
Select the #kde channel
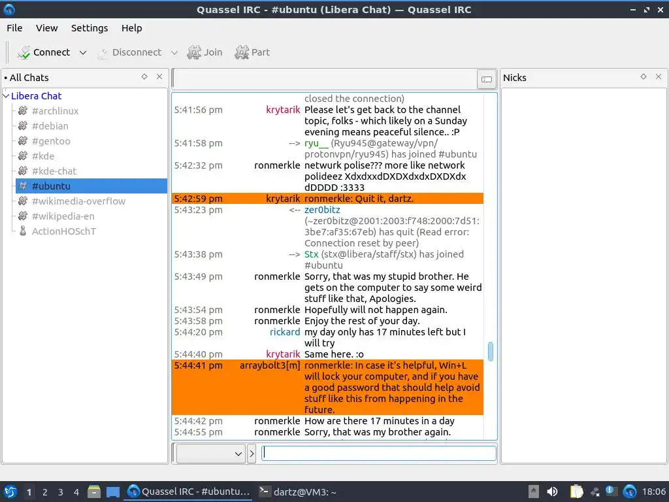click(x=43, y=156)
